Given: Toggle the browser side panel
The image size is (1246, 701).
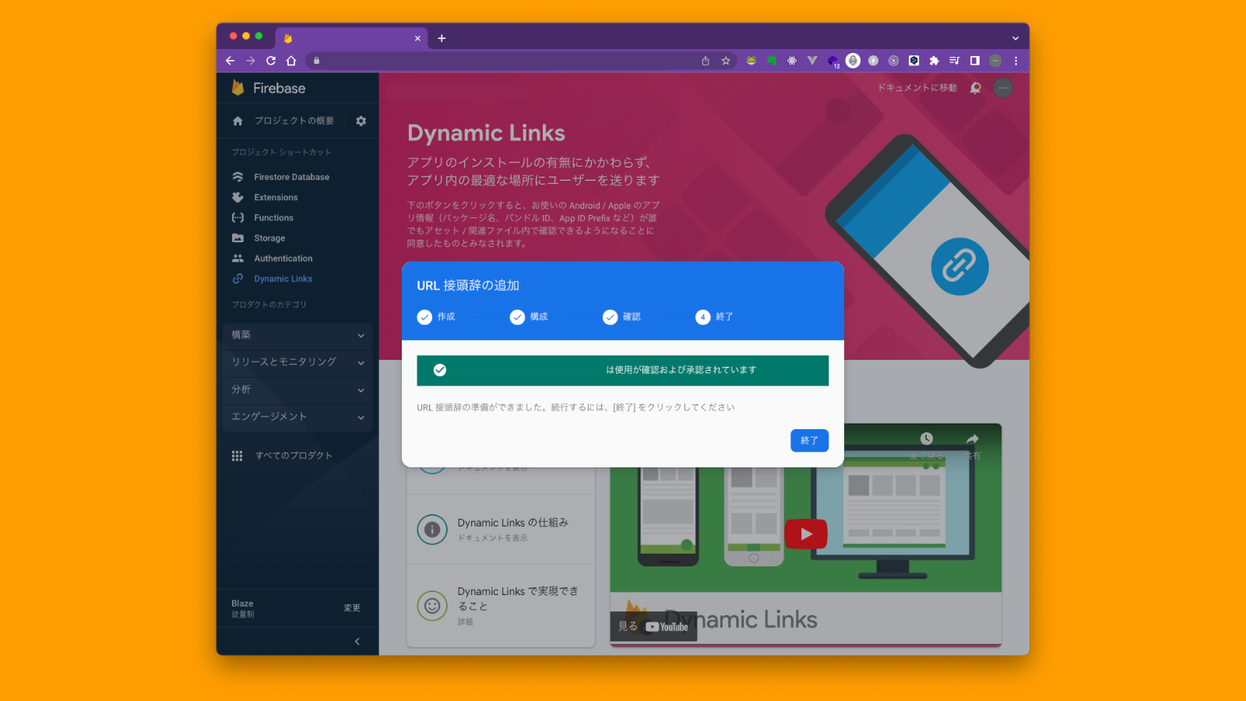Looking at the screenshot, I should tap(975, 61).
